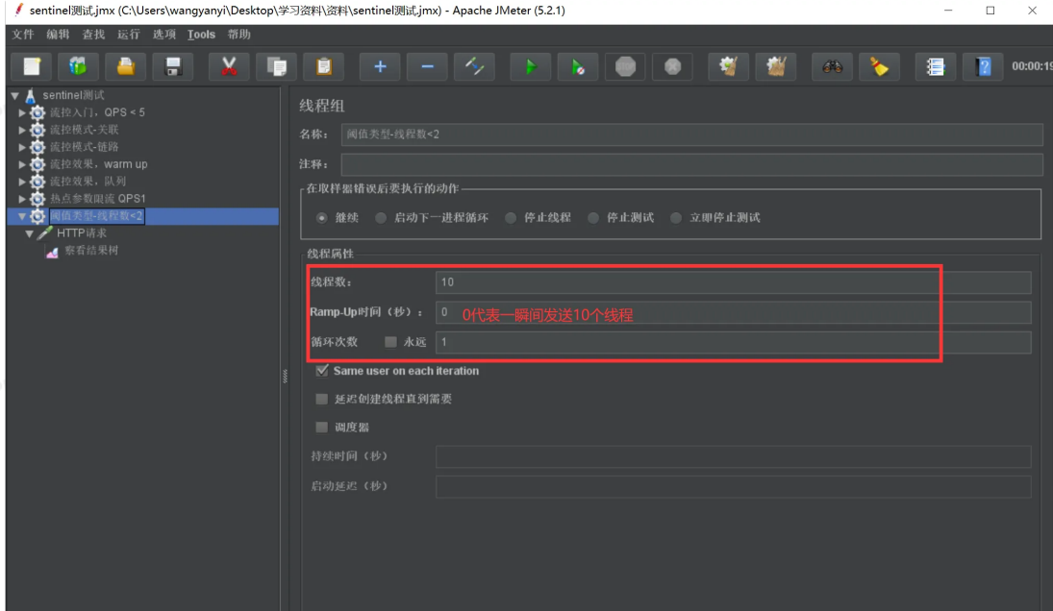Expand the 流控模式-关联 node
The image size is (1053, 611).
click(22, 130)
